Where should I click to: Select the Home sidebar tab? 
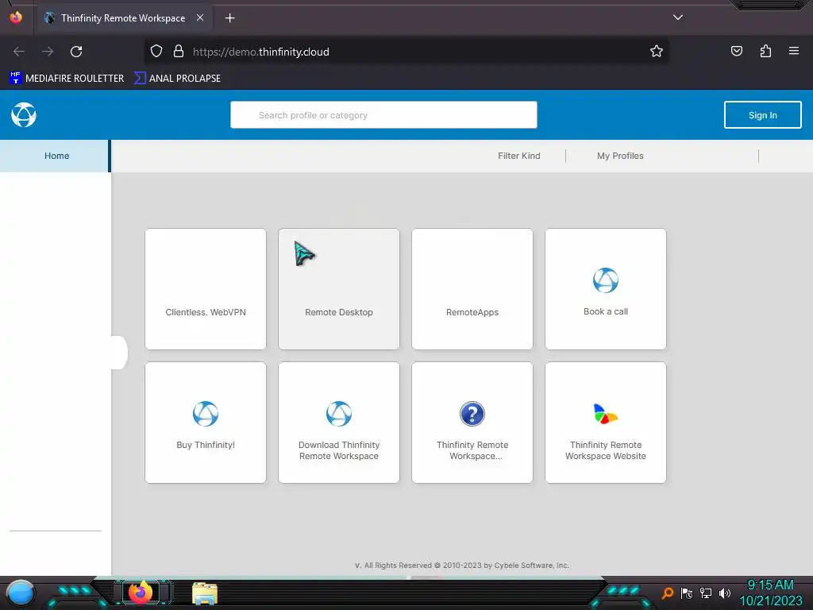coord(56,156)
